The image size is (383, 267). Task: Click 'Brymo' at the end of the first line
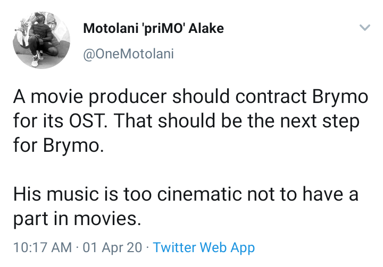[x=340, y=97]
